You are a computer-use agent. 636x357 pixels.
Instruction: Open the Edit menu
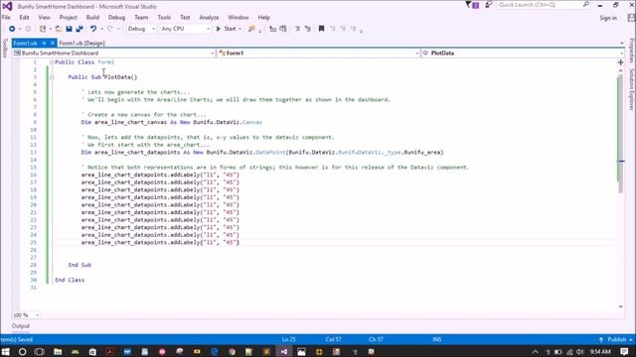click(24, 18)
